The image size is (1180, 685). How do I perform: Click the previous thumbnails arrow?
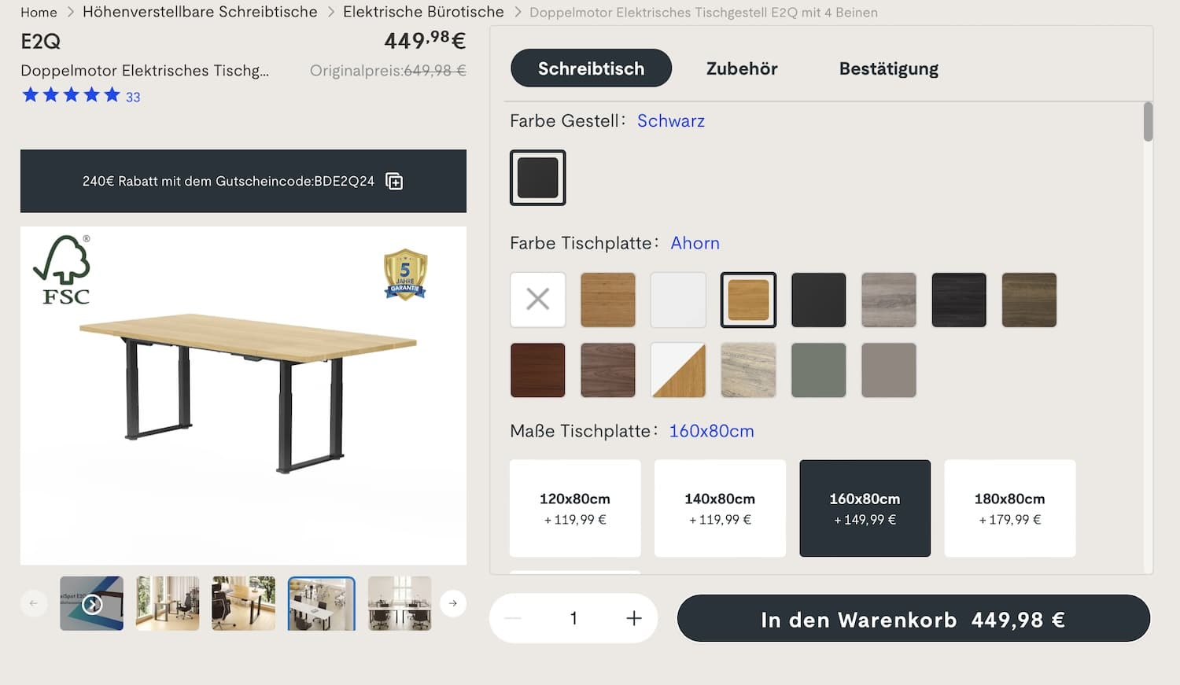coord(34,603)
